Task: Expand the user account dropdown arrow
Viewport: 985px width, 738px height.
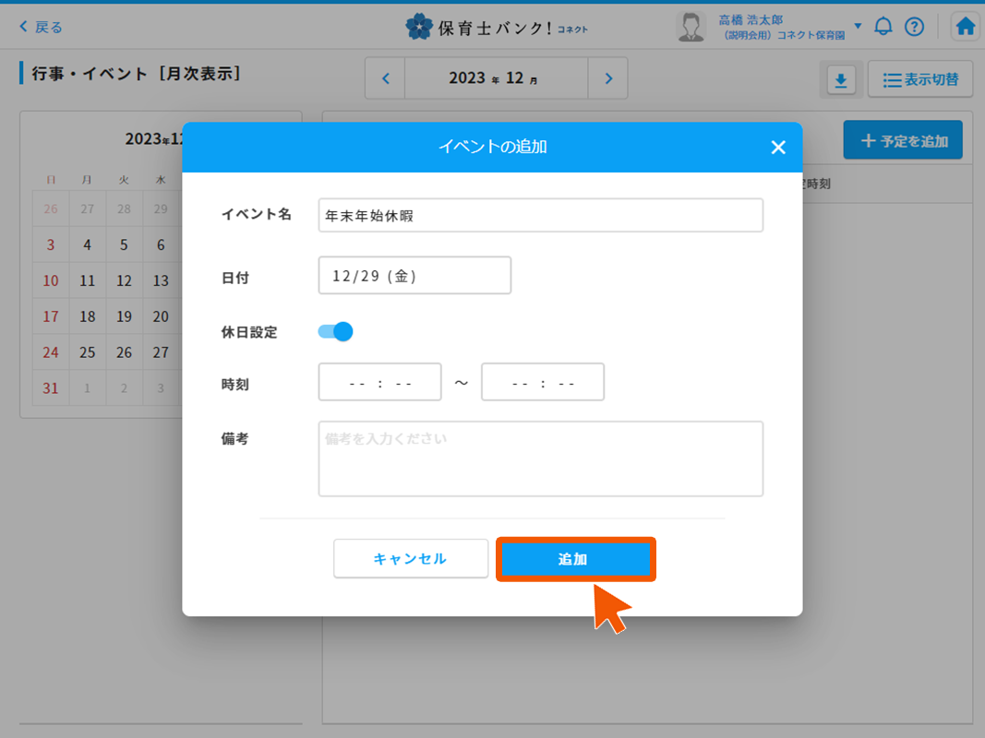Action: pyautogui.click(x=857, y=26)
